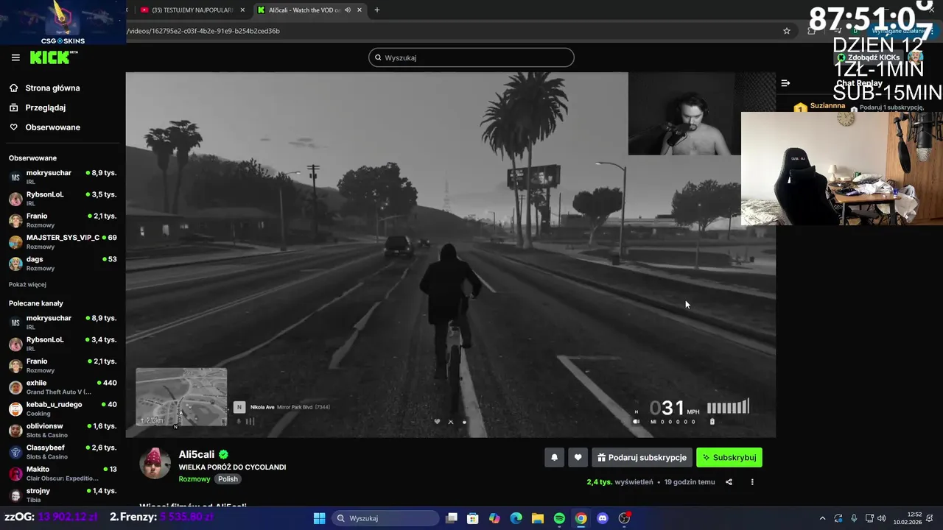
Task: Switch to Chrome on the taskbar
Action: 581,518
